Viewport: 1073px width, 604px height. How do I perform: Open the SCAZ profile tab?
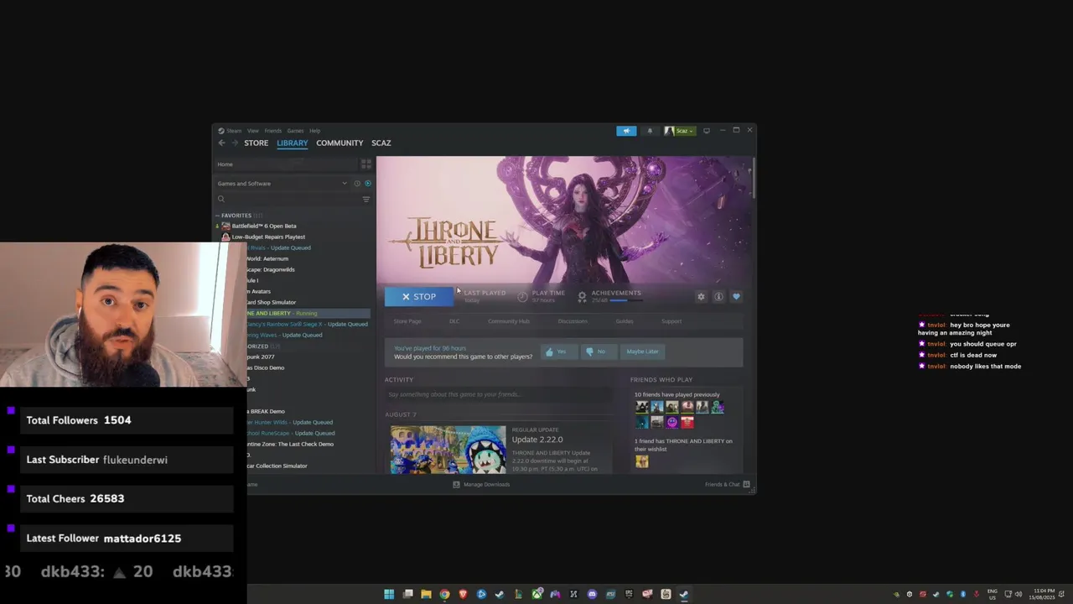coord(381,143)
